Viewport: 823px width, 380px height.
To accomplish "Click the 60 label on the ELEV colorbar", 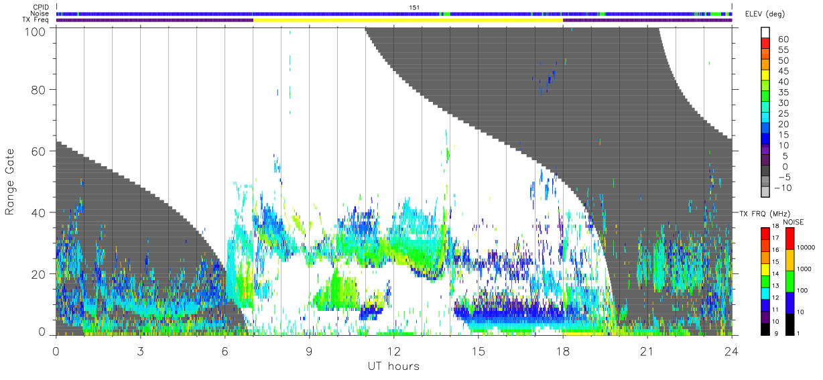I will pos(783,39).
